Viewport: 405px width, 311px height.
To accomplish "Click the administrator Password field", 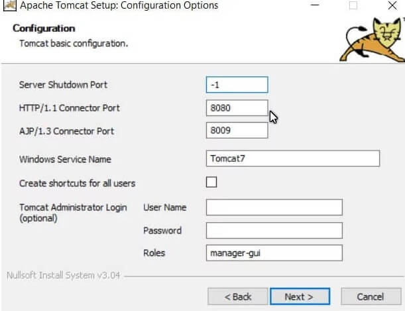I will pyautogui.click(x=274, y=230).
